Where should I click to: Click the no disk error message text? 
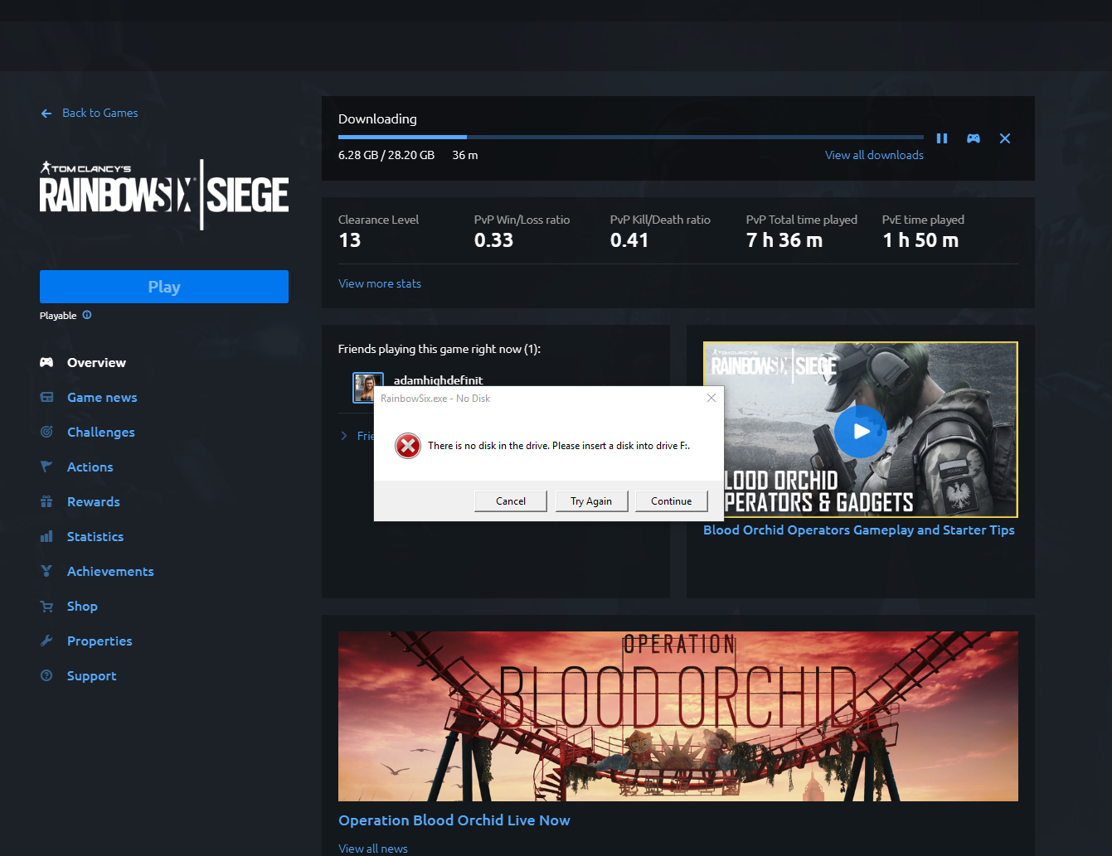pos(559,446)
